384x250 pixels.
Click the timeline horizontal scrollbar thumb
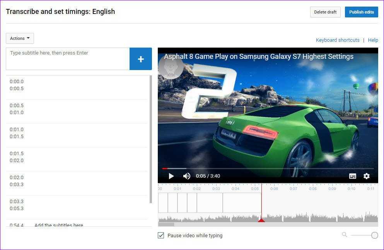point(166,224)
